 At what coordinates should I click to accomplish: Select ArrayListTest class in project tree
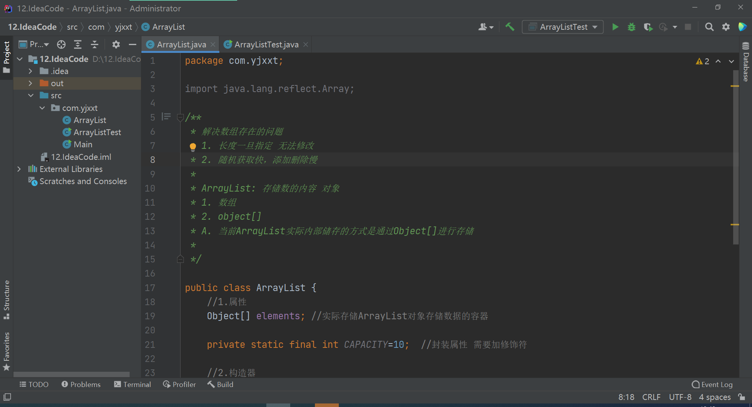point(92,132)
